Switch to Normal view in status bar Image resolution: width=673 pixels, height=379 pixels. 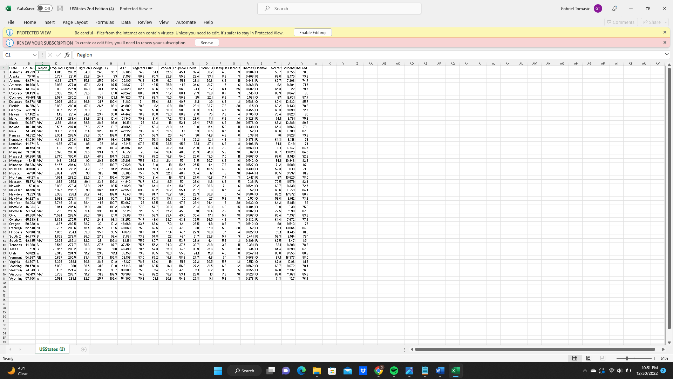coord(574,358)
